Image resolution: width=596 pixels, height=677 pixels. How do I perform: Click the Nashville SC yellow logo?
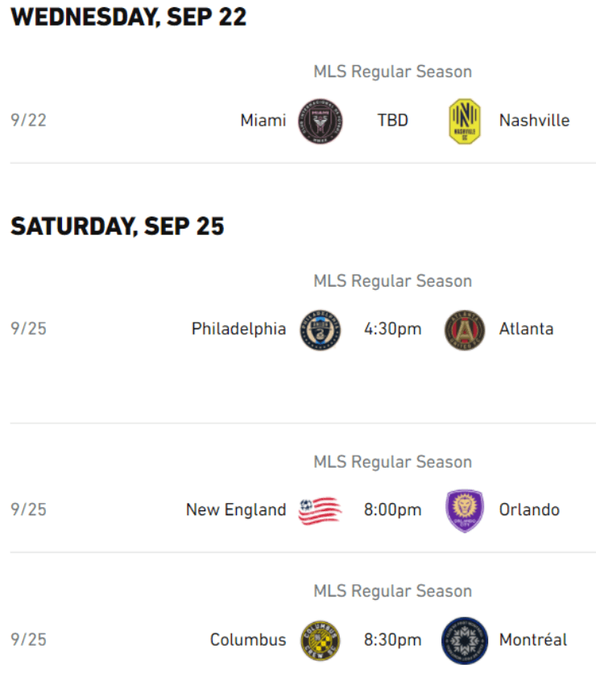[x=465, y=121]
